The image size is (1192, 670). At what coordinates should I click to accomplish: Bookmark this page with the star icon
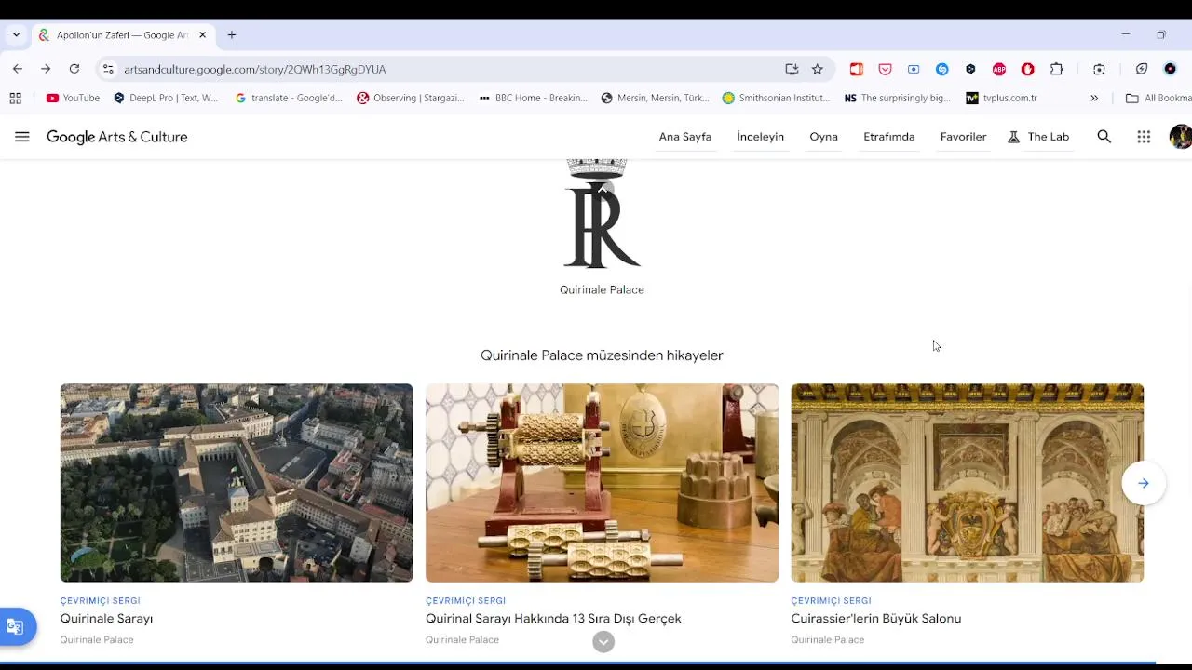[818, 69]
